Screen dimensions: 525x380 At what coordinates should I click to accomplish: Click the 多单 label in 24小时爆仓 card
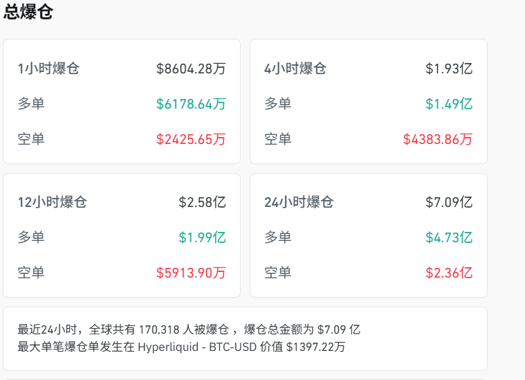[x=277, y=237]
